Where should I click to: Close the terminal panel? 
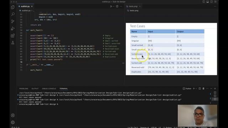pos(215,89)
